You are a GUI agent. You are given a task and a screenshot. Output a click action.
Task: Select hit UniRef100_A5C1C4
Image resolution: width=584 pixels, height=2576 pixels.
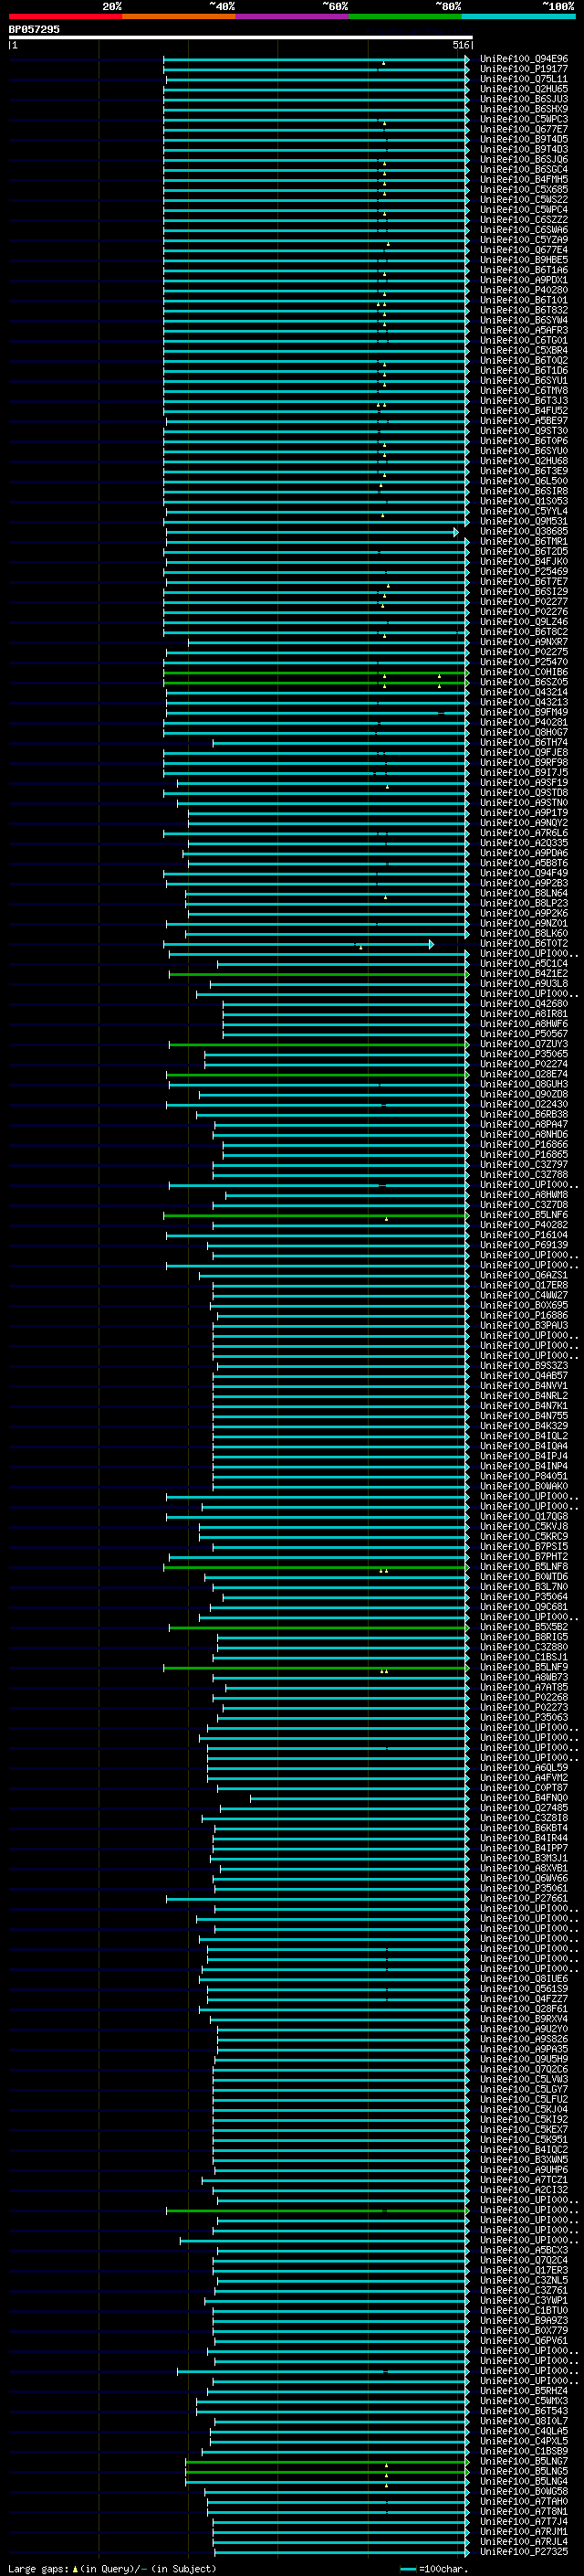click(x=524, y=963)
